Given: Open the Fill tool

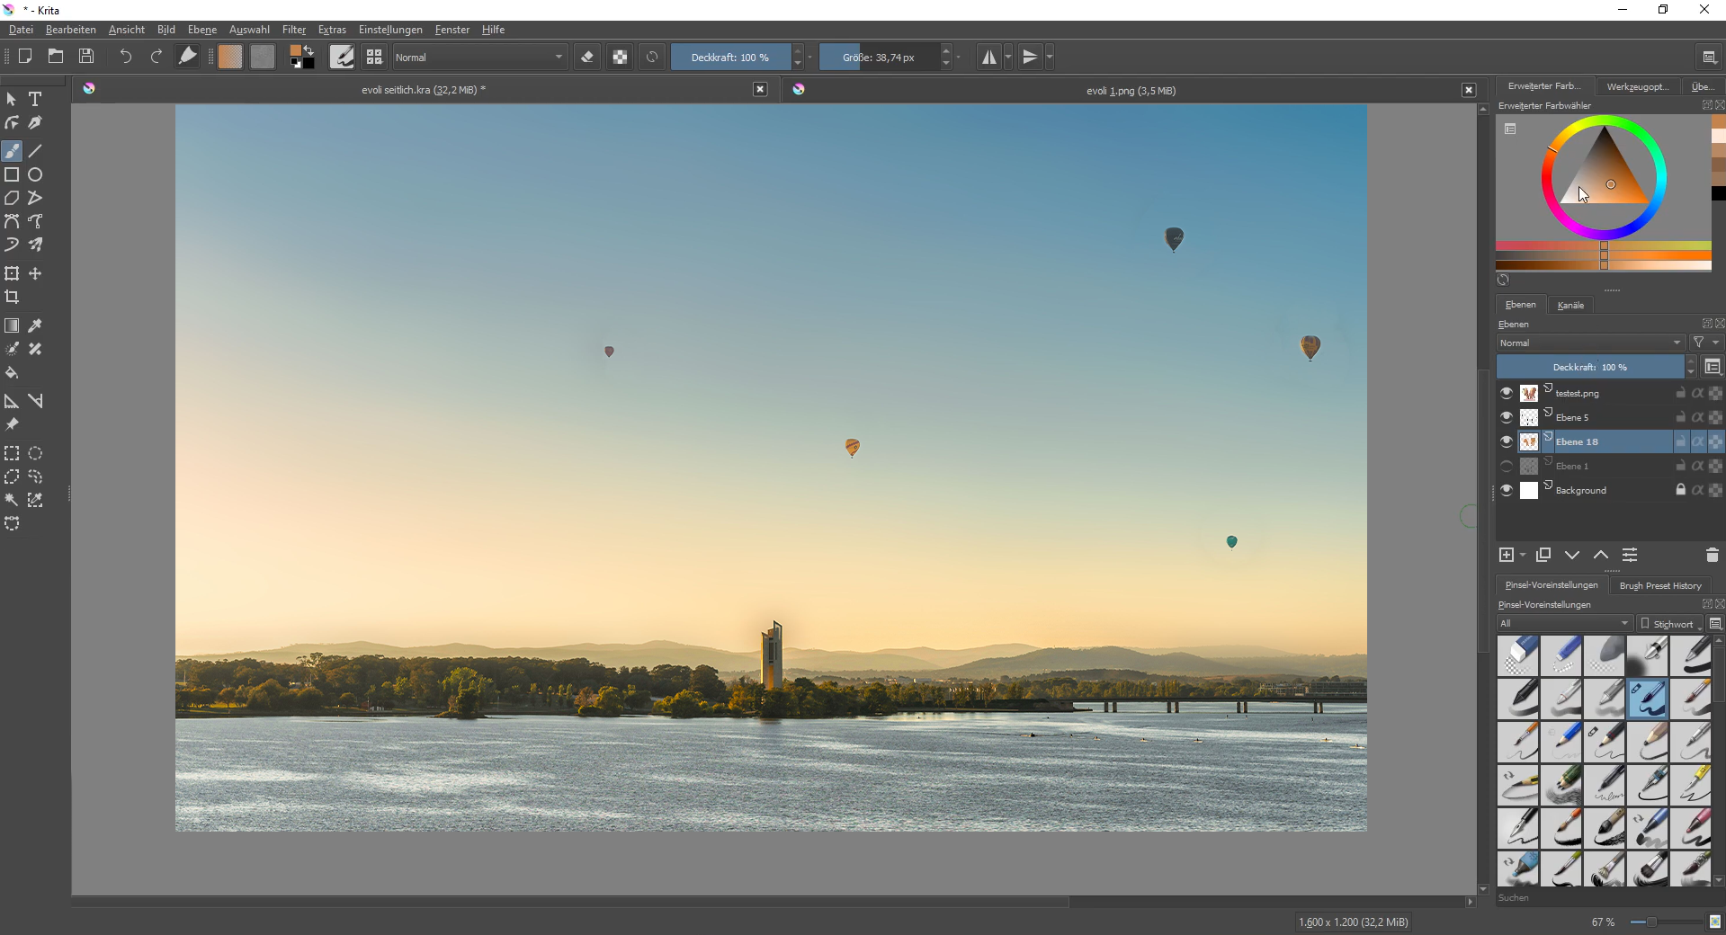Looking at the screenshot, I should [x=12, y=373].
